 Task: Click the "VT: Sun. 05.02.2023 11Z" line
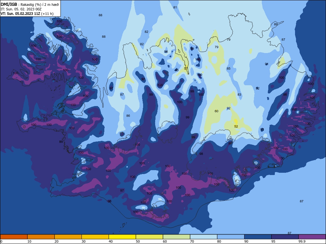point(20,14)
